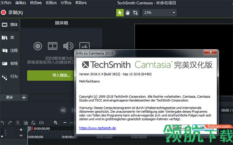Open the 帮助(H) menu
Screen dimensions: 233x145
click(81, 3)
